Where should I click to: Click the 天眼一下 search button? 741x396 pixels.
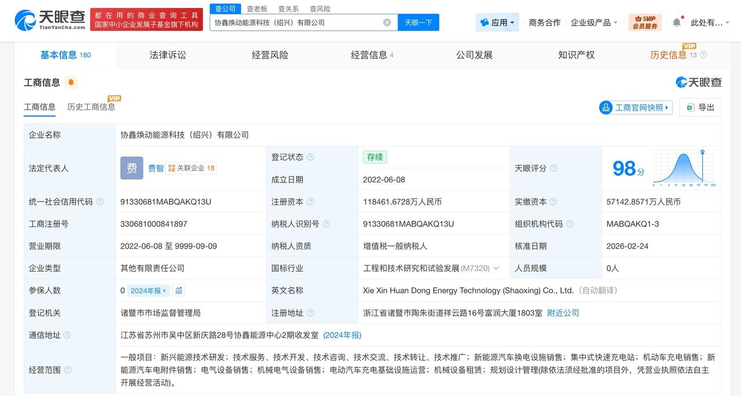click(x=419, y=21)
